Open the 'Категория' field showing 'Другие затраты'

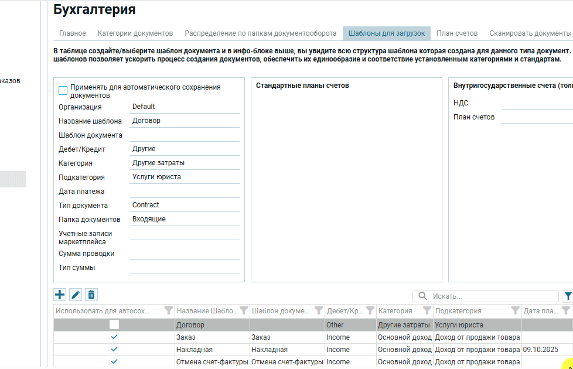click(x=184, y=163)
